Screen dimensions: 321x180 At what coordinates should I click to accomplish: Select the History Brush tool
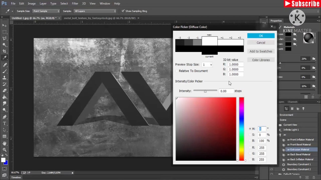pos(5,84)
